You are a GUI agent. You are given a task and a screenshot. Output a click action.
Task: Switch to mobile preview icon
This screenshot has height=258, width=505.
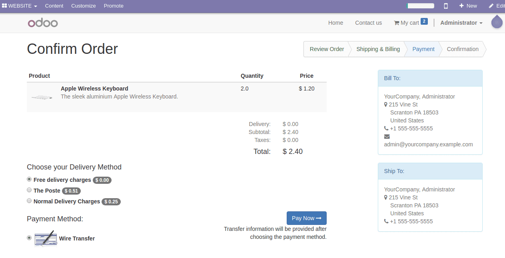[446, 6]
